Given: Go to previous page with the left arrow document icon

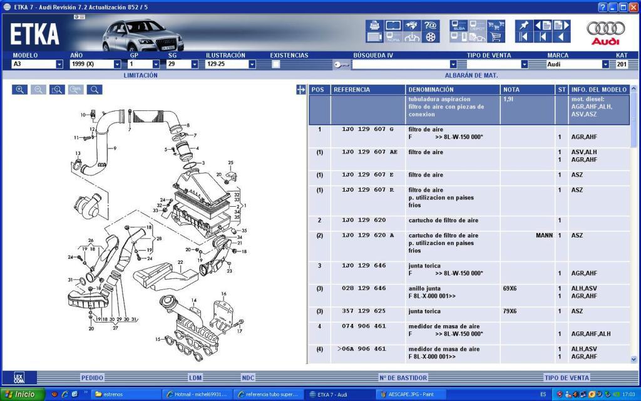Looking at the screenshot, I should click(543, 25).
